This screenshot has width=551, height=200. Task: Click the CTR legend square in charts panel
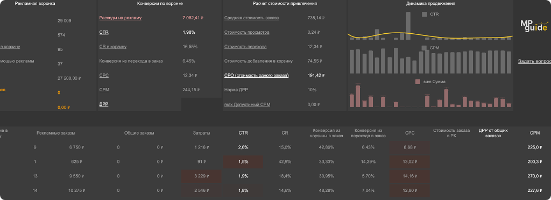425,14
